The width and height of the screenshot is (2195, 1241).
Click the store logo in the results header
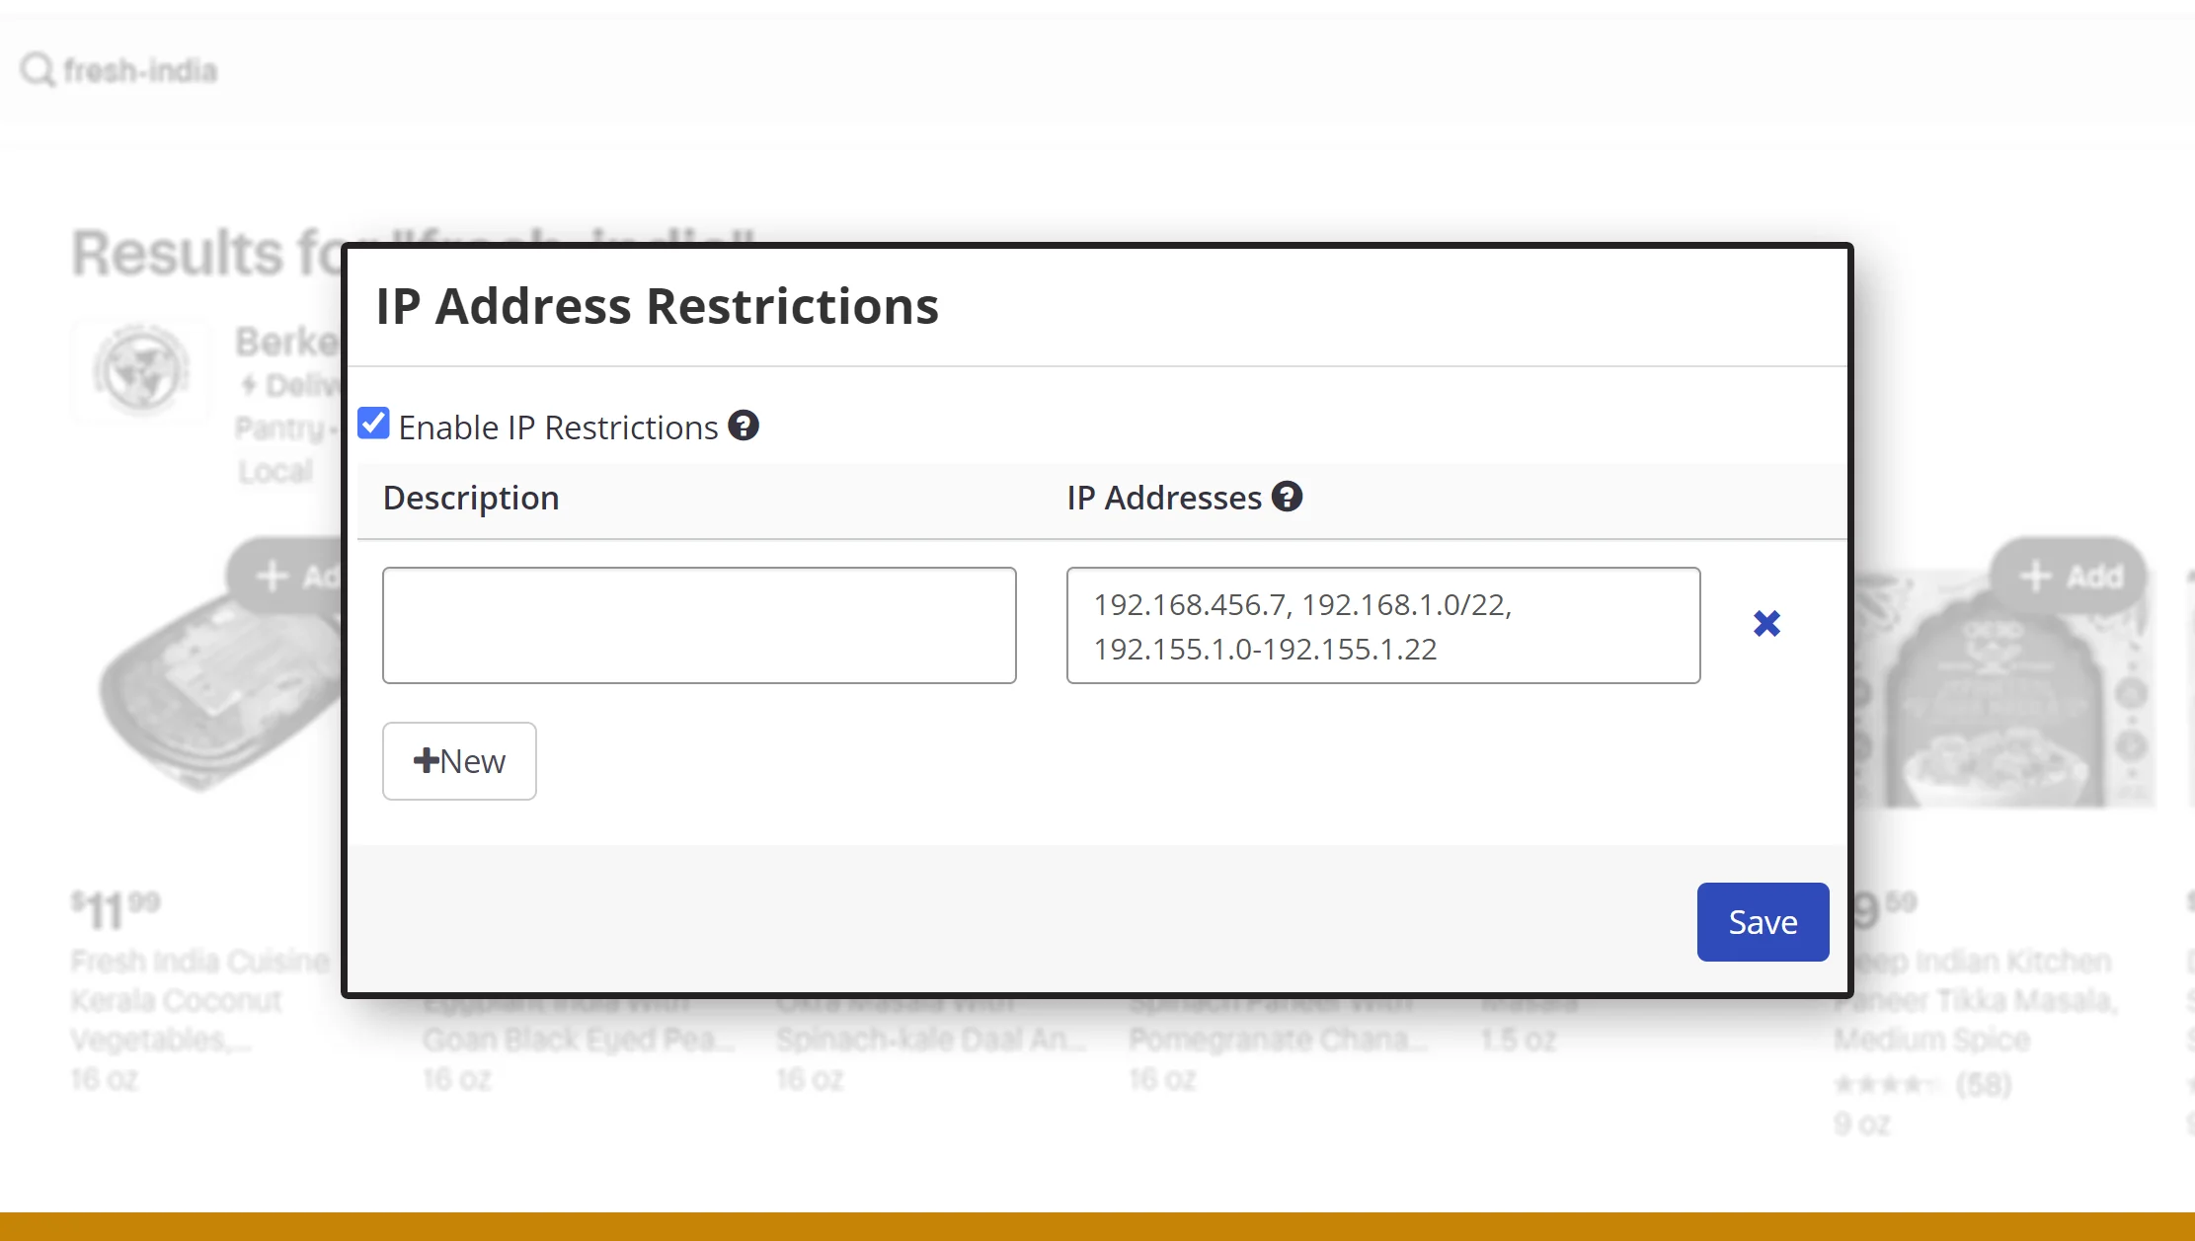[141, 370]
